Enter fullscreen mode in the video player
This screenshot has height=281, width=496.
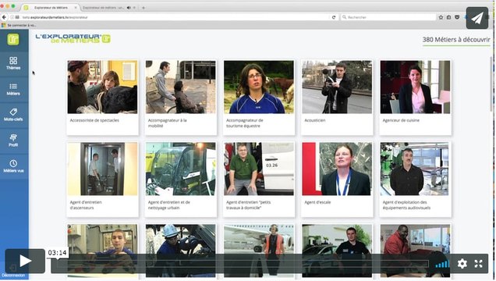[x=478, y=263]
